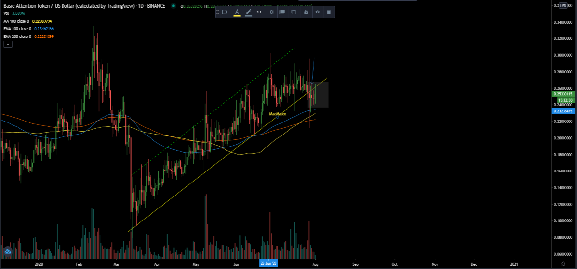Select the EMA 200 close 0 legend
This screenshot has height=269, width=577.
(17, 37)
